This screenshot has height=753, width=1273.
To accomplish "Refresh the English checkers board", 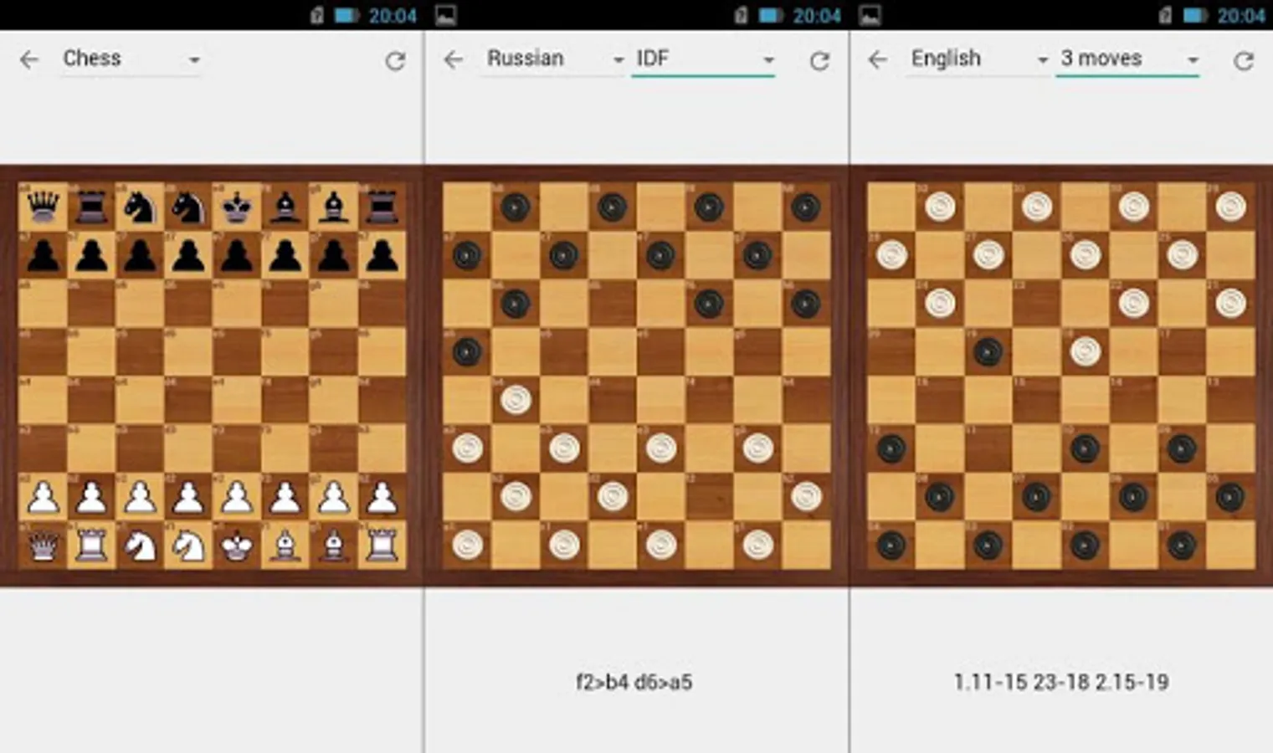I will 1244,60.
